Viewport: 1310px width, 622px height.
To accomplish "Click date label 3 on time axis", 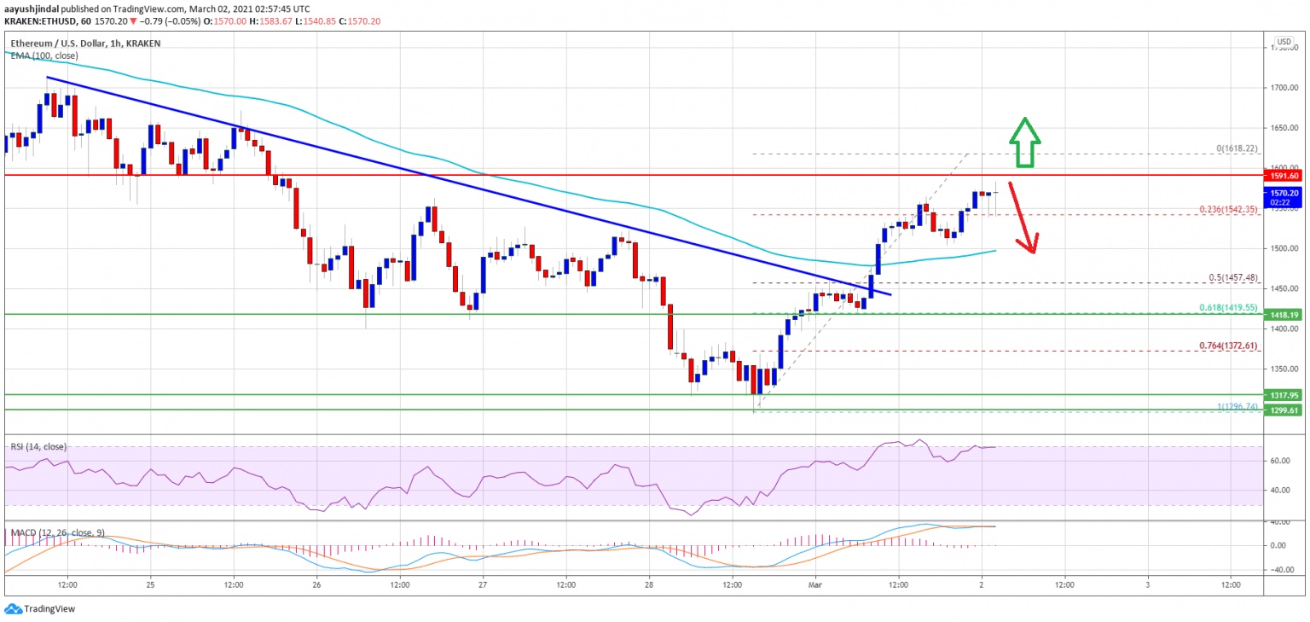I will tap(1148, 585).
